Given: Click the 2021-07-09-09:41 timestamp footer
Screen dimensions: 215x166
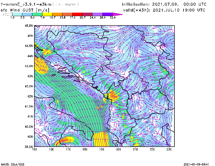Looking at the screenshot, I should (196, 164).
